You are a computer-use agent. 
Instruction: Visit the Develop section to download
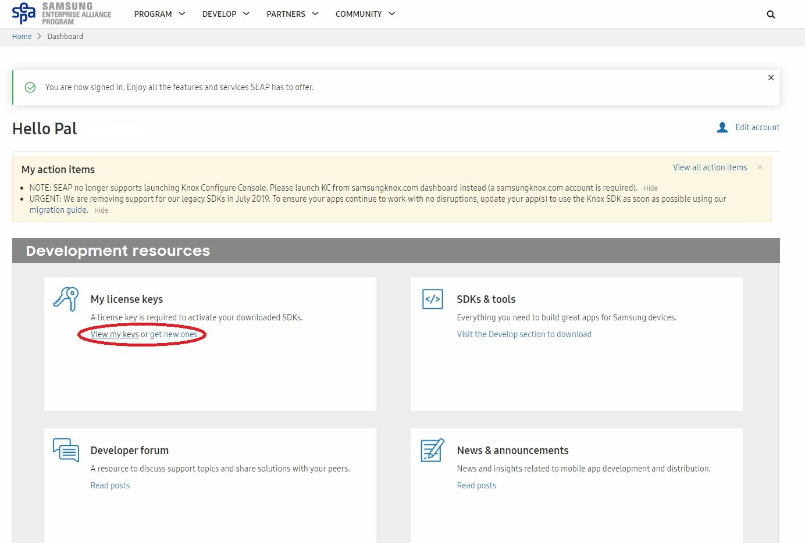point(524,334)
